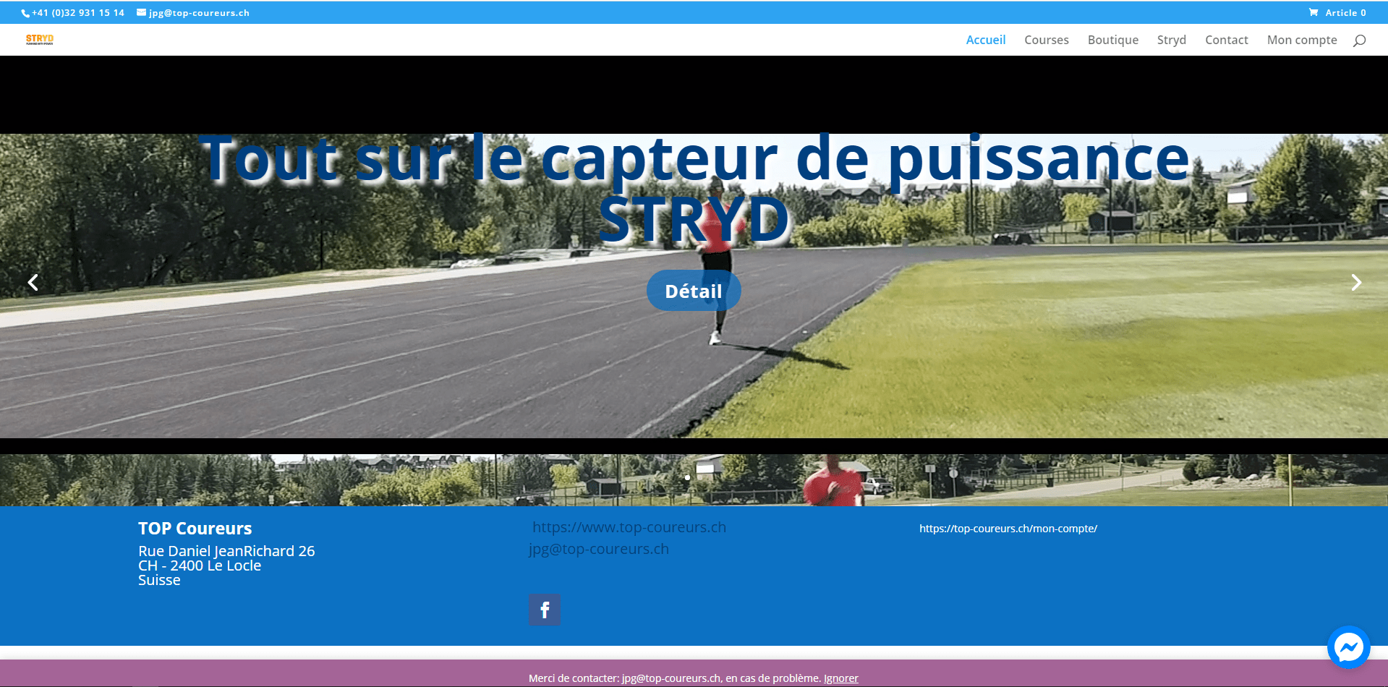Click the phone number +41 (0)32 931 15 14
The image size is (1388, 687).
[x=78, y=13]
